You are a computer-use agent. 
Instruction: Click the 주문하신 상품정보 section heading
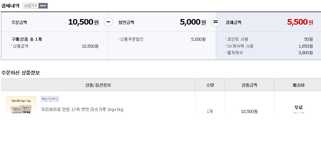tap(20, 73)
